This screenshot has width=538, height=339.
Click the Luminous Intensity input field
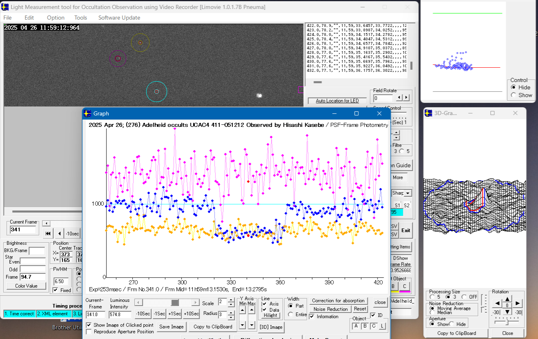120,315
